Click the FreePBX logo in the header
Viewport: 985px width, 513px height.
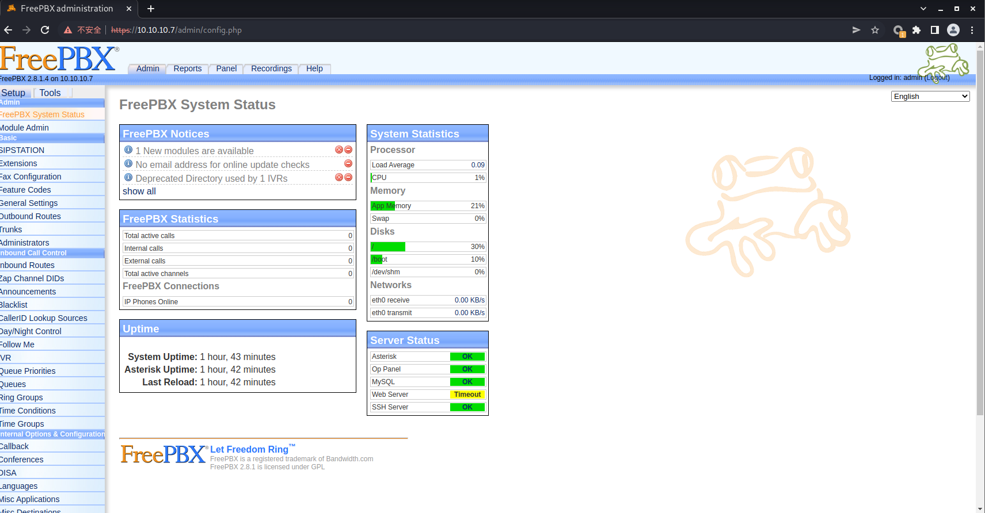59,58
